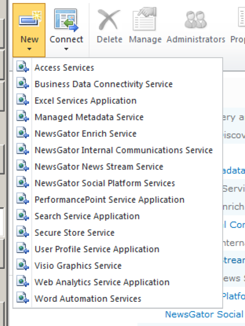Click the icon beside Word Automation Services

(23, 298)
